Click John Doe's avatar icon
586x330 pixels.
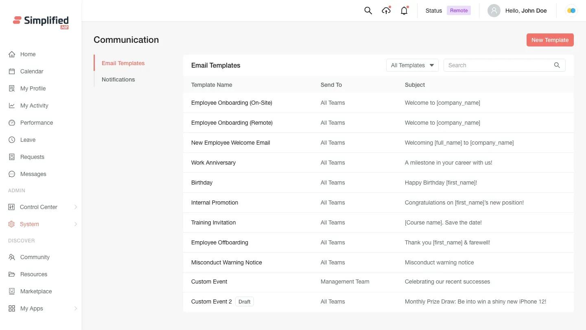[x=494, y=11]
